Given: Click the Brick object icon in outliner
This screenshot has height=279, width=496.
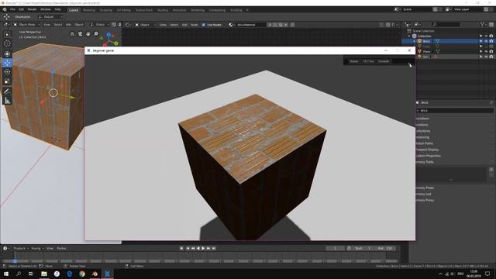Looking at the screenshot, I should point(419,41).
